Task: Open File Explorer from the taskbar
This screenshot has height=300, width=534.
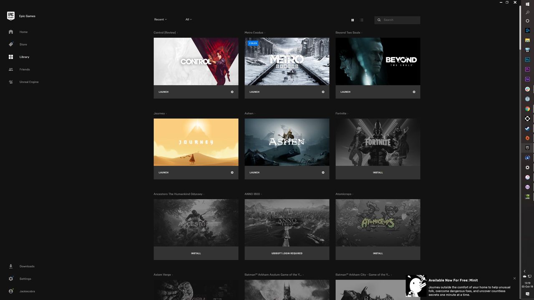Action: click(x=527, y=40)
